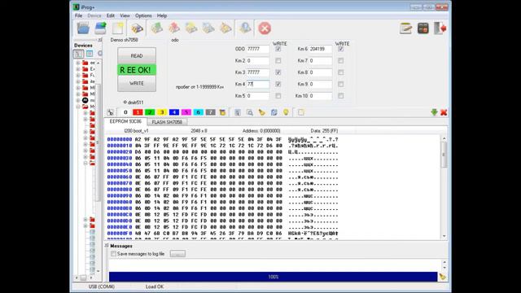521x293 pixels.
Task: Enable Save messages to log file
Action: tap(113, 254)
